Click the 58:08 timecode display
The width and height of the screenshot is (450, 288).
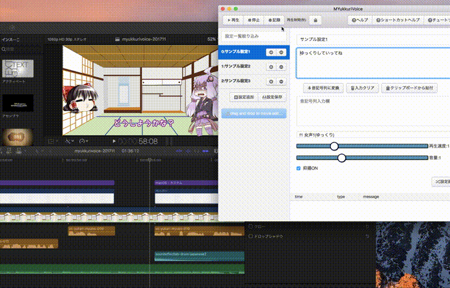(x=148, y=141)
